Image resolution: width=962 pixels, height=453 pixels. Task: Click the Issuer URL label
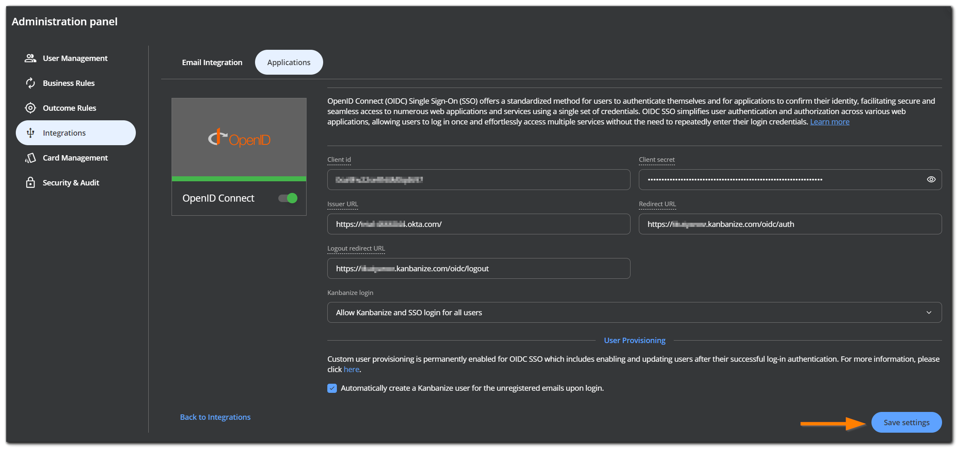click(x=343, y=204)
